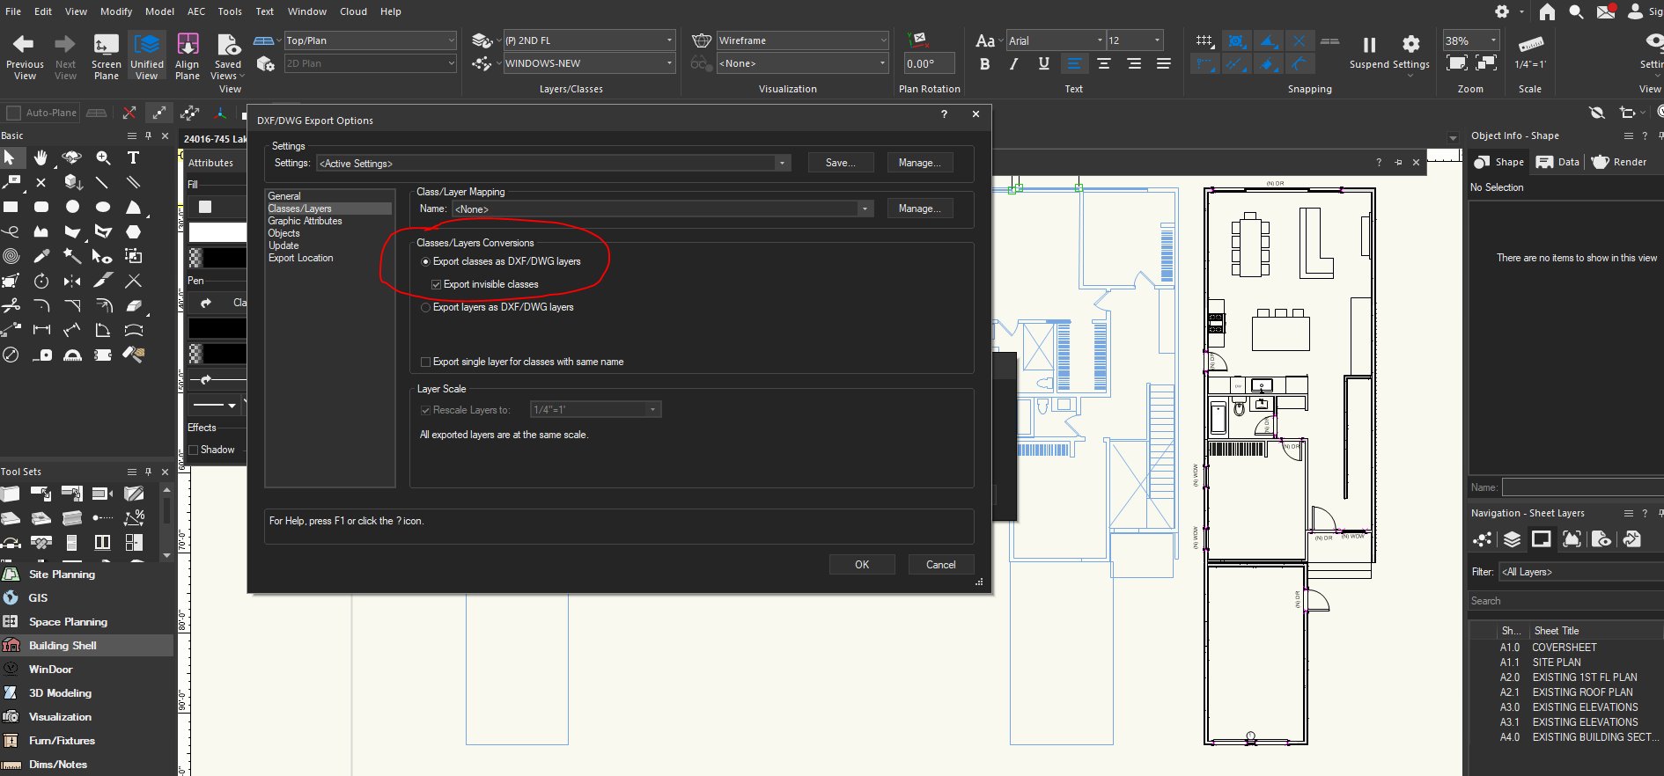This screenshot has width=1664, height=776.
Task: Select the Text tool in Basic palette
Action: (x=133, y=157)
